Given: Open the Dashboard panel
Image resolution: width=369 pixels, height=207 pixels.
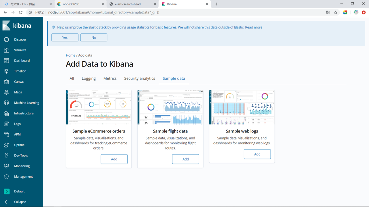Looking at the screenshot, I should click(22, 60).
